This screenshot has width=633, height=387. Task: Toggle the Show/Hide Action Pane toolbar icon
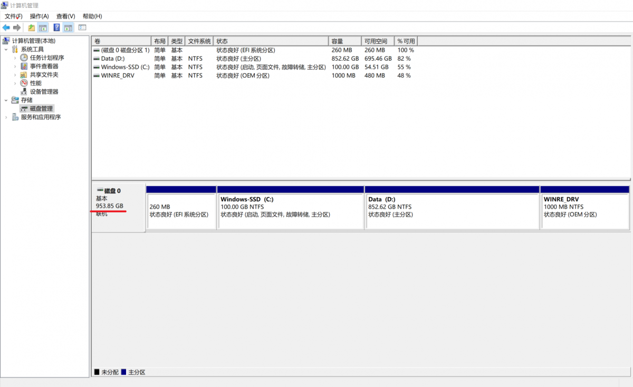[68, 27]
